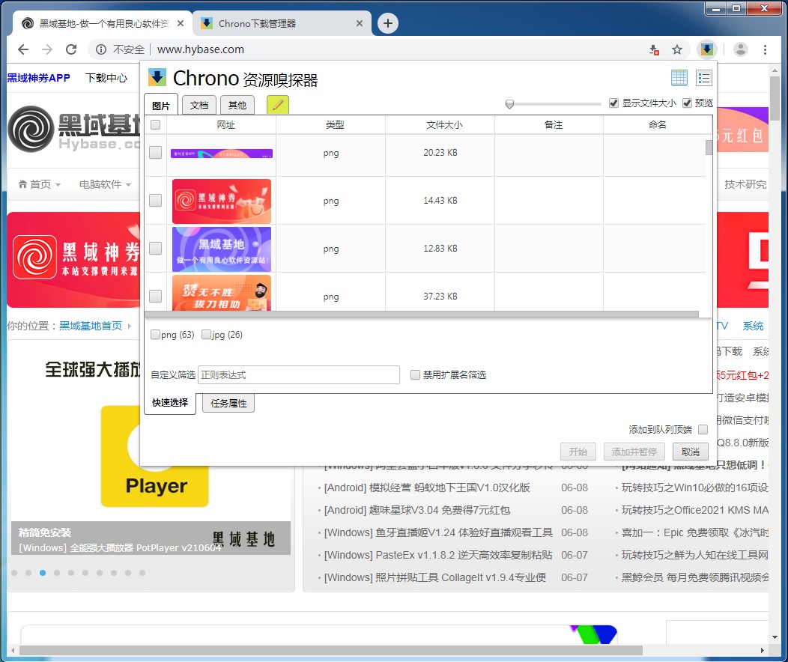Select the third carousel dot indicator
Image resolution: width=788 pixels, height=662 pixels.
coord(43,573)
